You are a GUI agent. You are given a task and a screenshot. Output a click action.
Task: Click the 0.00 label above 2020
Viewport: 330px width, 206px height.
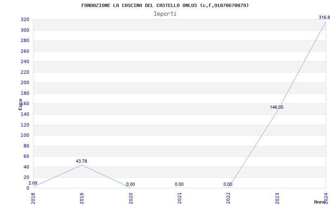pyautogui.click(x=130, y=184)
